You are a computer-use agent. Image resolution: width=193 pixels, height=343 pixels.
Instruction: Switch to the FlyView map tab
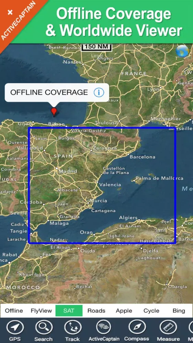[41, 311]
